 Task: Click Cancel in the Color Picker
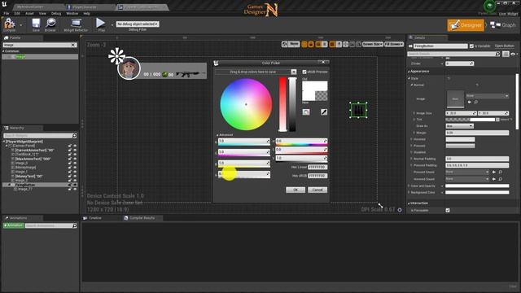(x=317, y=190)
